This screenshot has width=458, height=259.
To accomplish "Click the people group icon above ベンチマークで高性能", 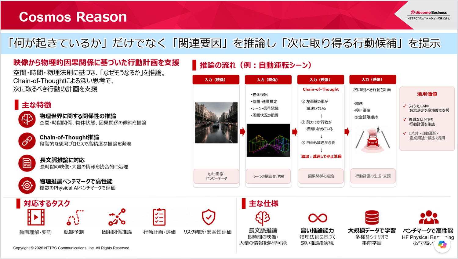I will 429,217.
